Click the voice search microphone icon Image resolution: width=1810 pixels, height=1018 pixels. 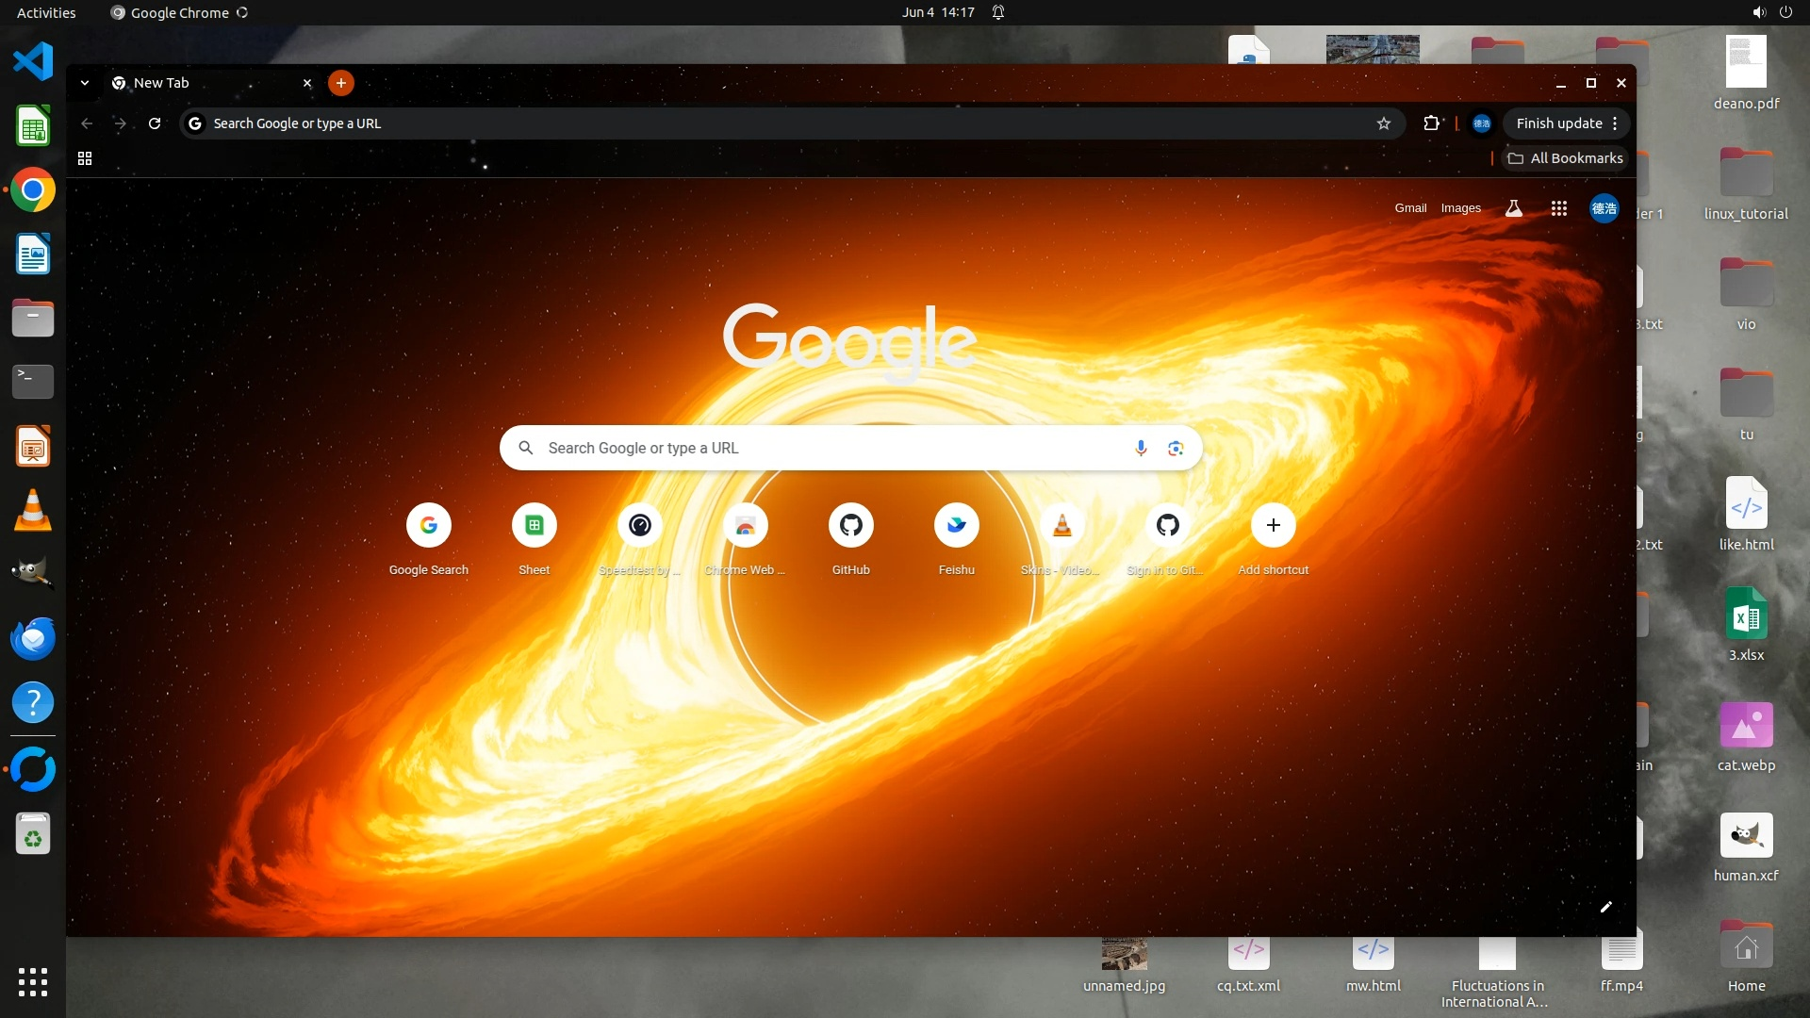(1141, 448)
